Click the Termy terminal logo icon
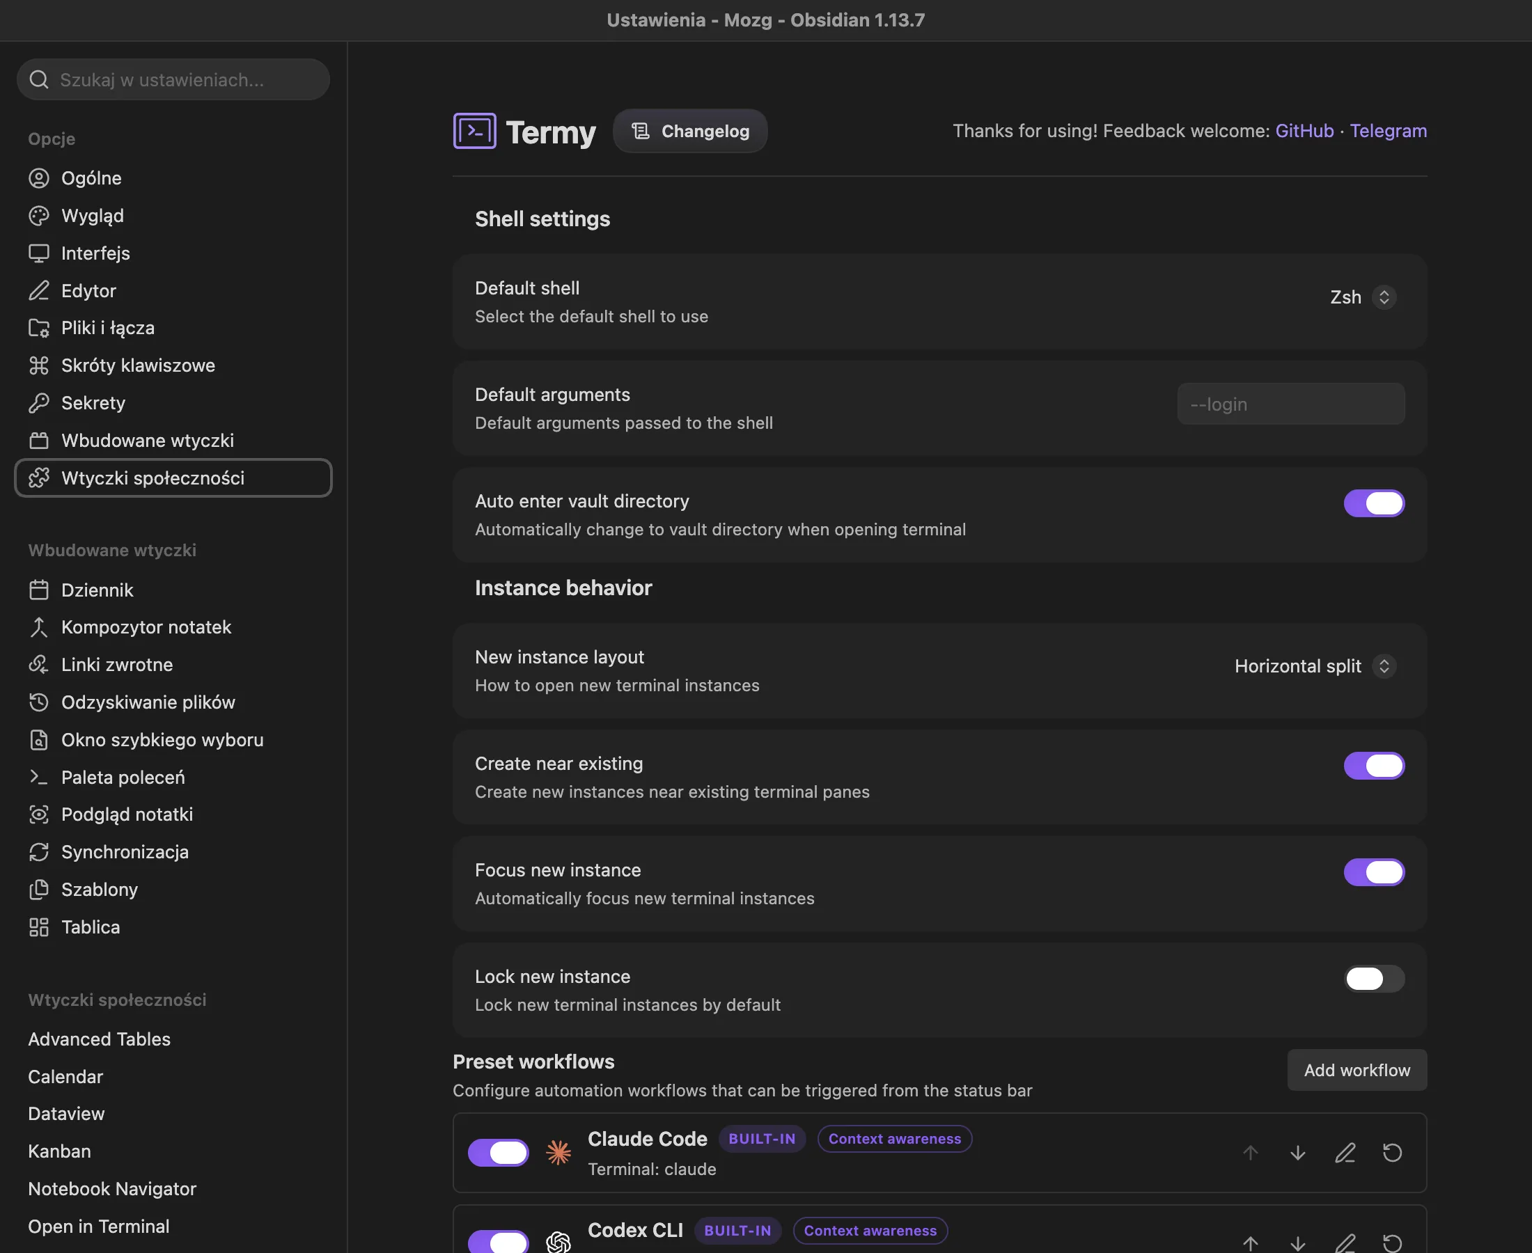 pyautogui.click(x=474, y=131)
